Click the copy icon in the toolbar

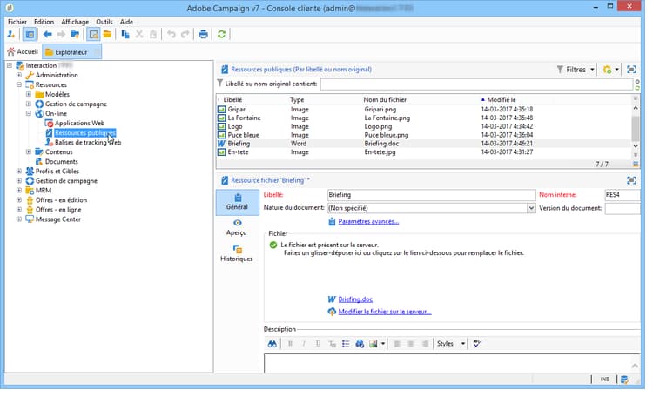(125, 35)
